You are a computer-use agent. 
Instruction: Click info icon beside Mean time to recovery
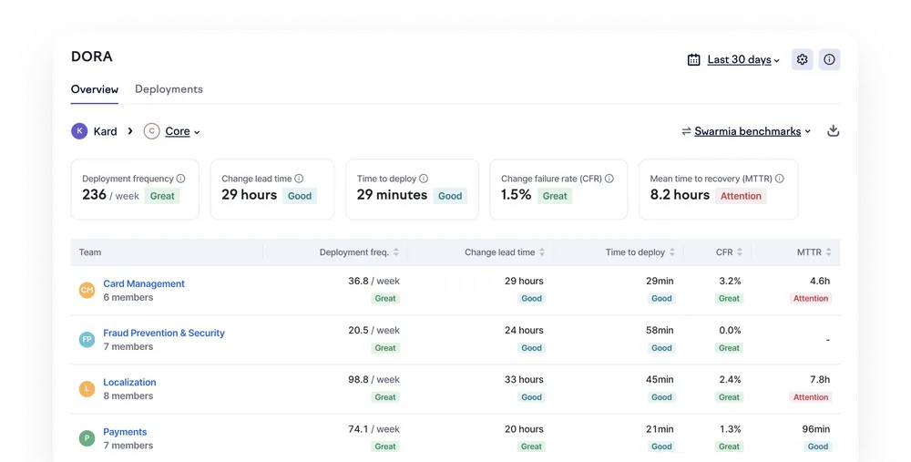click(780, 179)
